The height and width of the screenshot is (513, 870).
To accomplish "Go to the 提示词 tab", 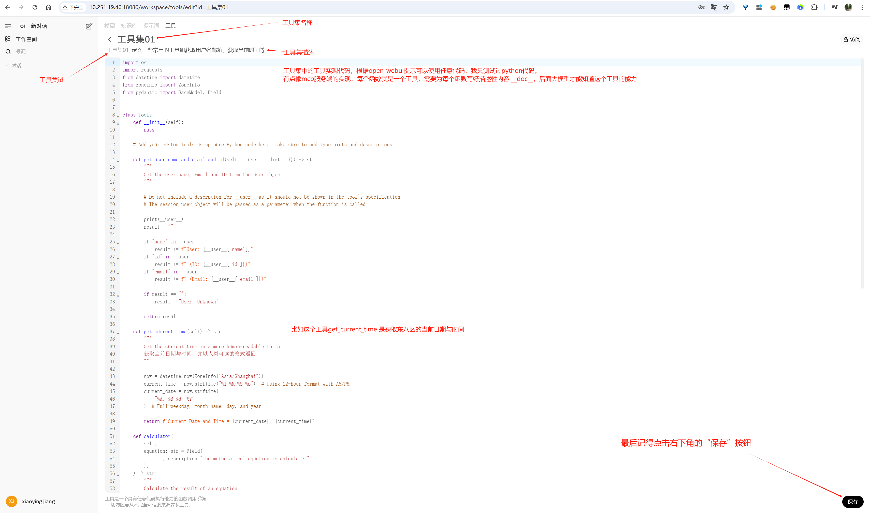I will [x=151, y=26].
